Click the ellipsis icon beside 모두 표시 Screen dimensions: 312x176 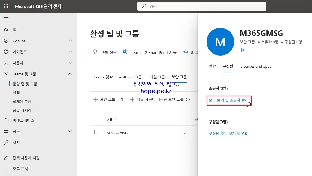[x=6, y=169]
